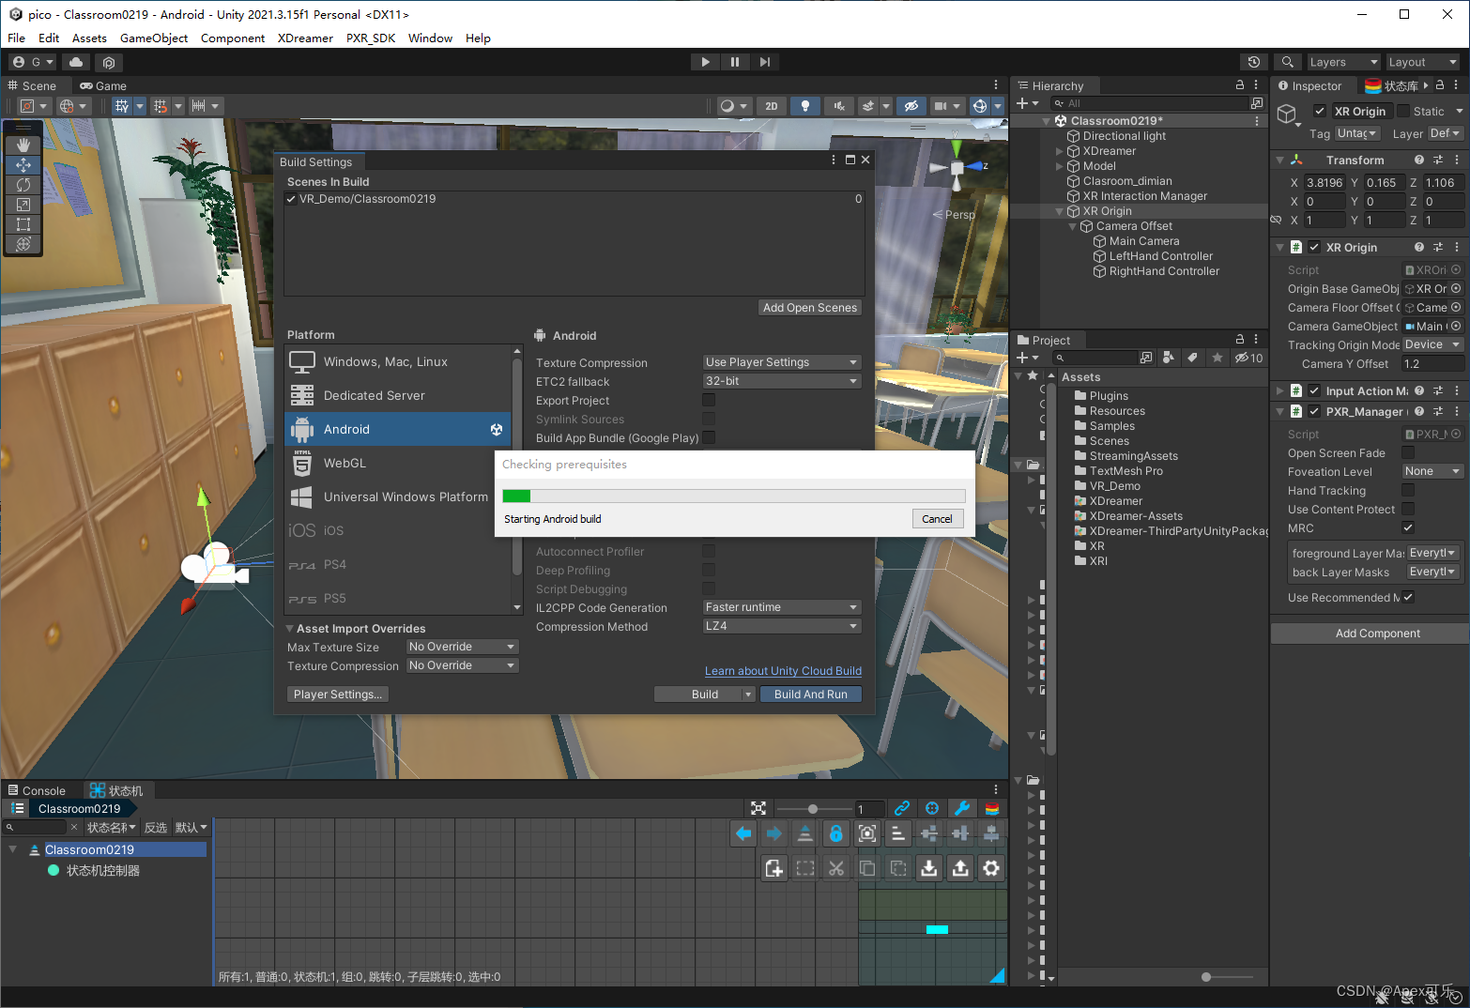Open the PXR_SDK menu
Screen dimensions: 1470x1008
[x=371, y=38]
